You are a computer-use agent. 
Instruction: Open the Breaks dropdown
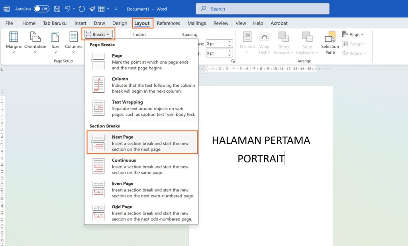point(98,34)
